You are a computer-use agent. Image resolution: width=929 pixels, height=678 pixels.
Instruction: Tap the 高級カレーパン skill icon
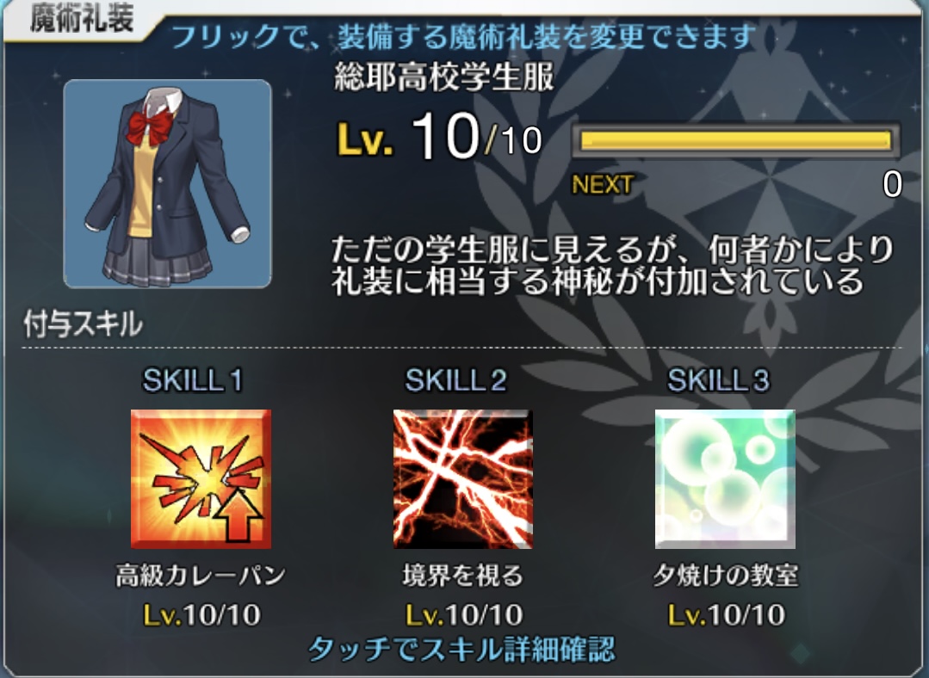[x=201, y=478]
